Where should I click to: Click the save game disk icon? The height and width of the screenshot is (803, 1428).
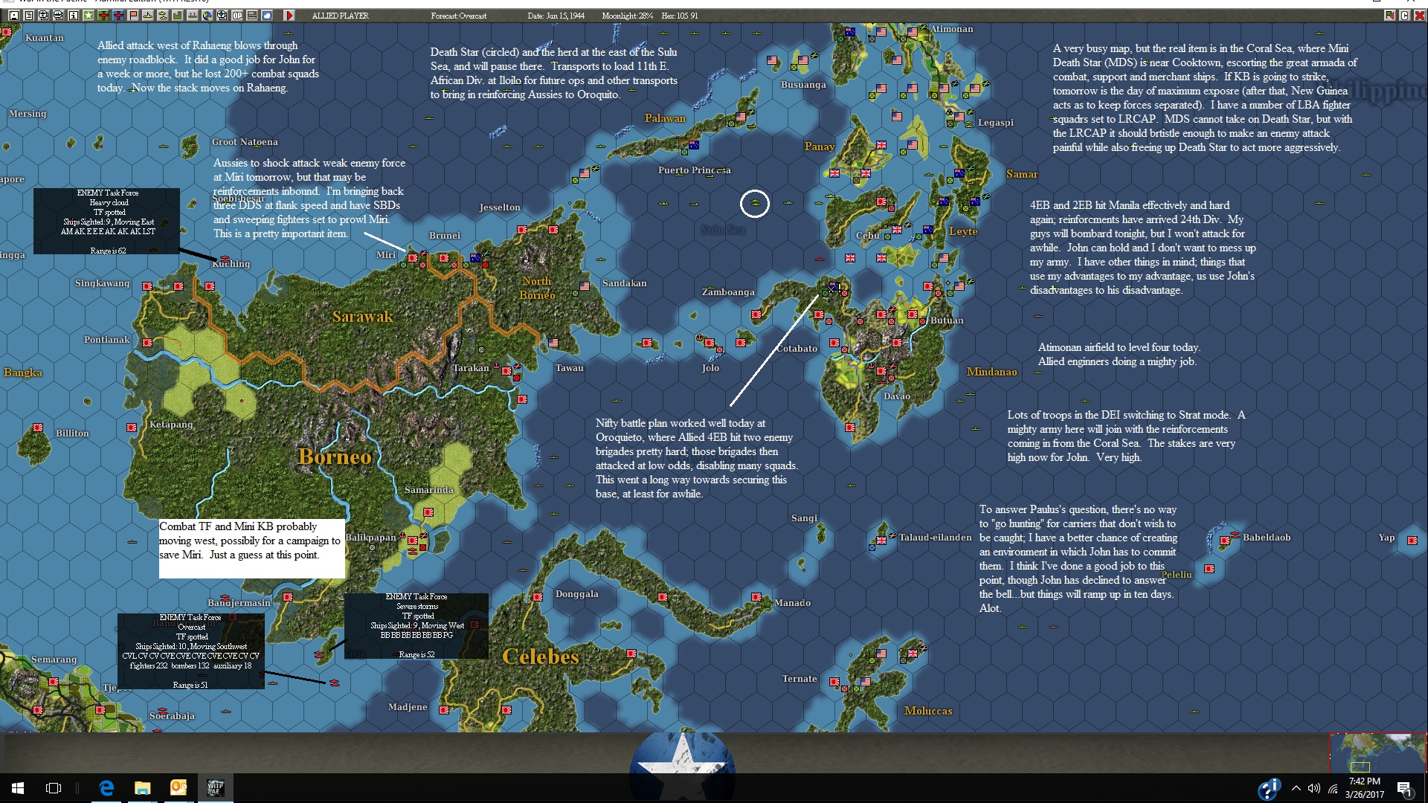tap(14, 16)
